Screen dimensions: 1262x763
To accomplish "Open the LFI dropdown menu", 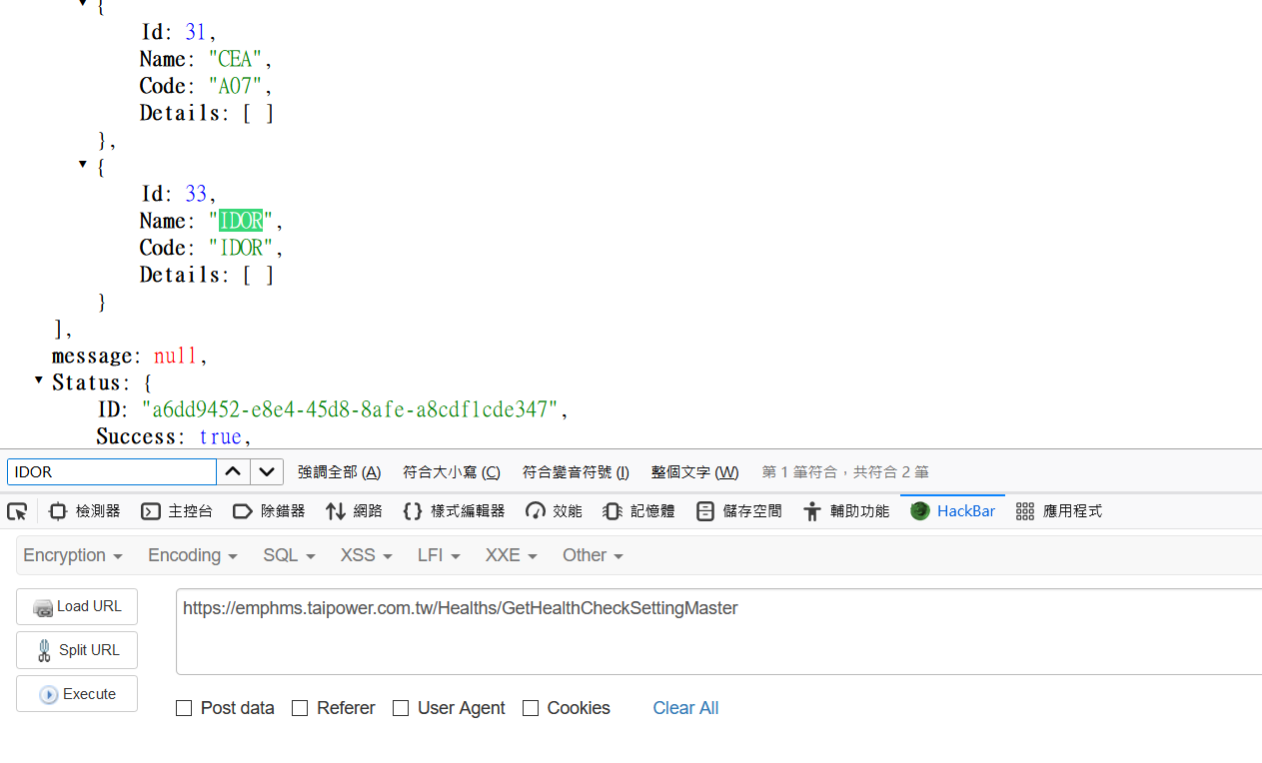I will pyautogui.click(x=439, y=555).
